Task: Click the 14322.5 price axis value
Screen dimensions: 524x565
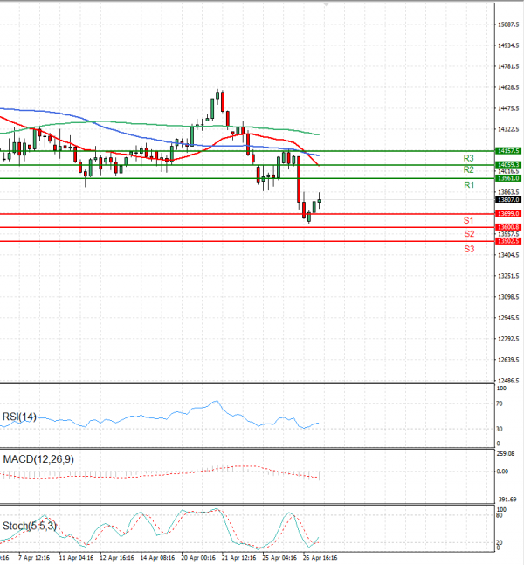Action: 508,129
